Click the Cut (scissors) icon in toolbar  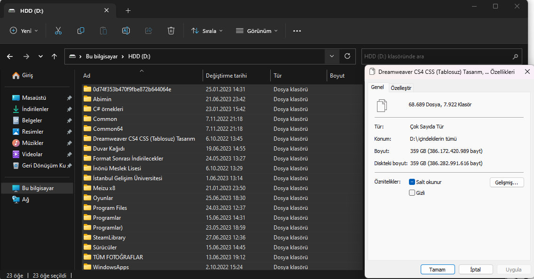pyautogui.click(x=58, y=31)
